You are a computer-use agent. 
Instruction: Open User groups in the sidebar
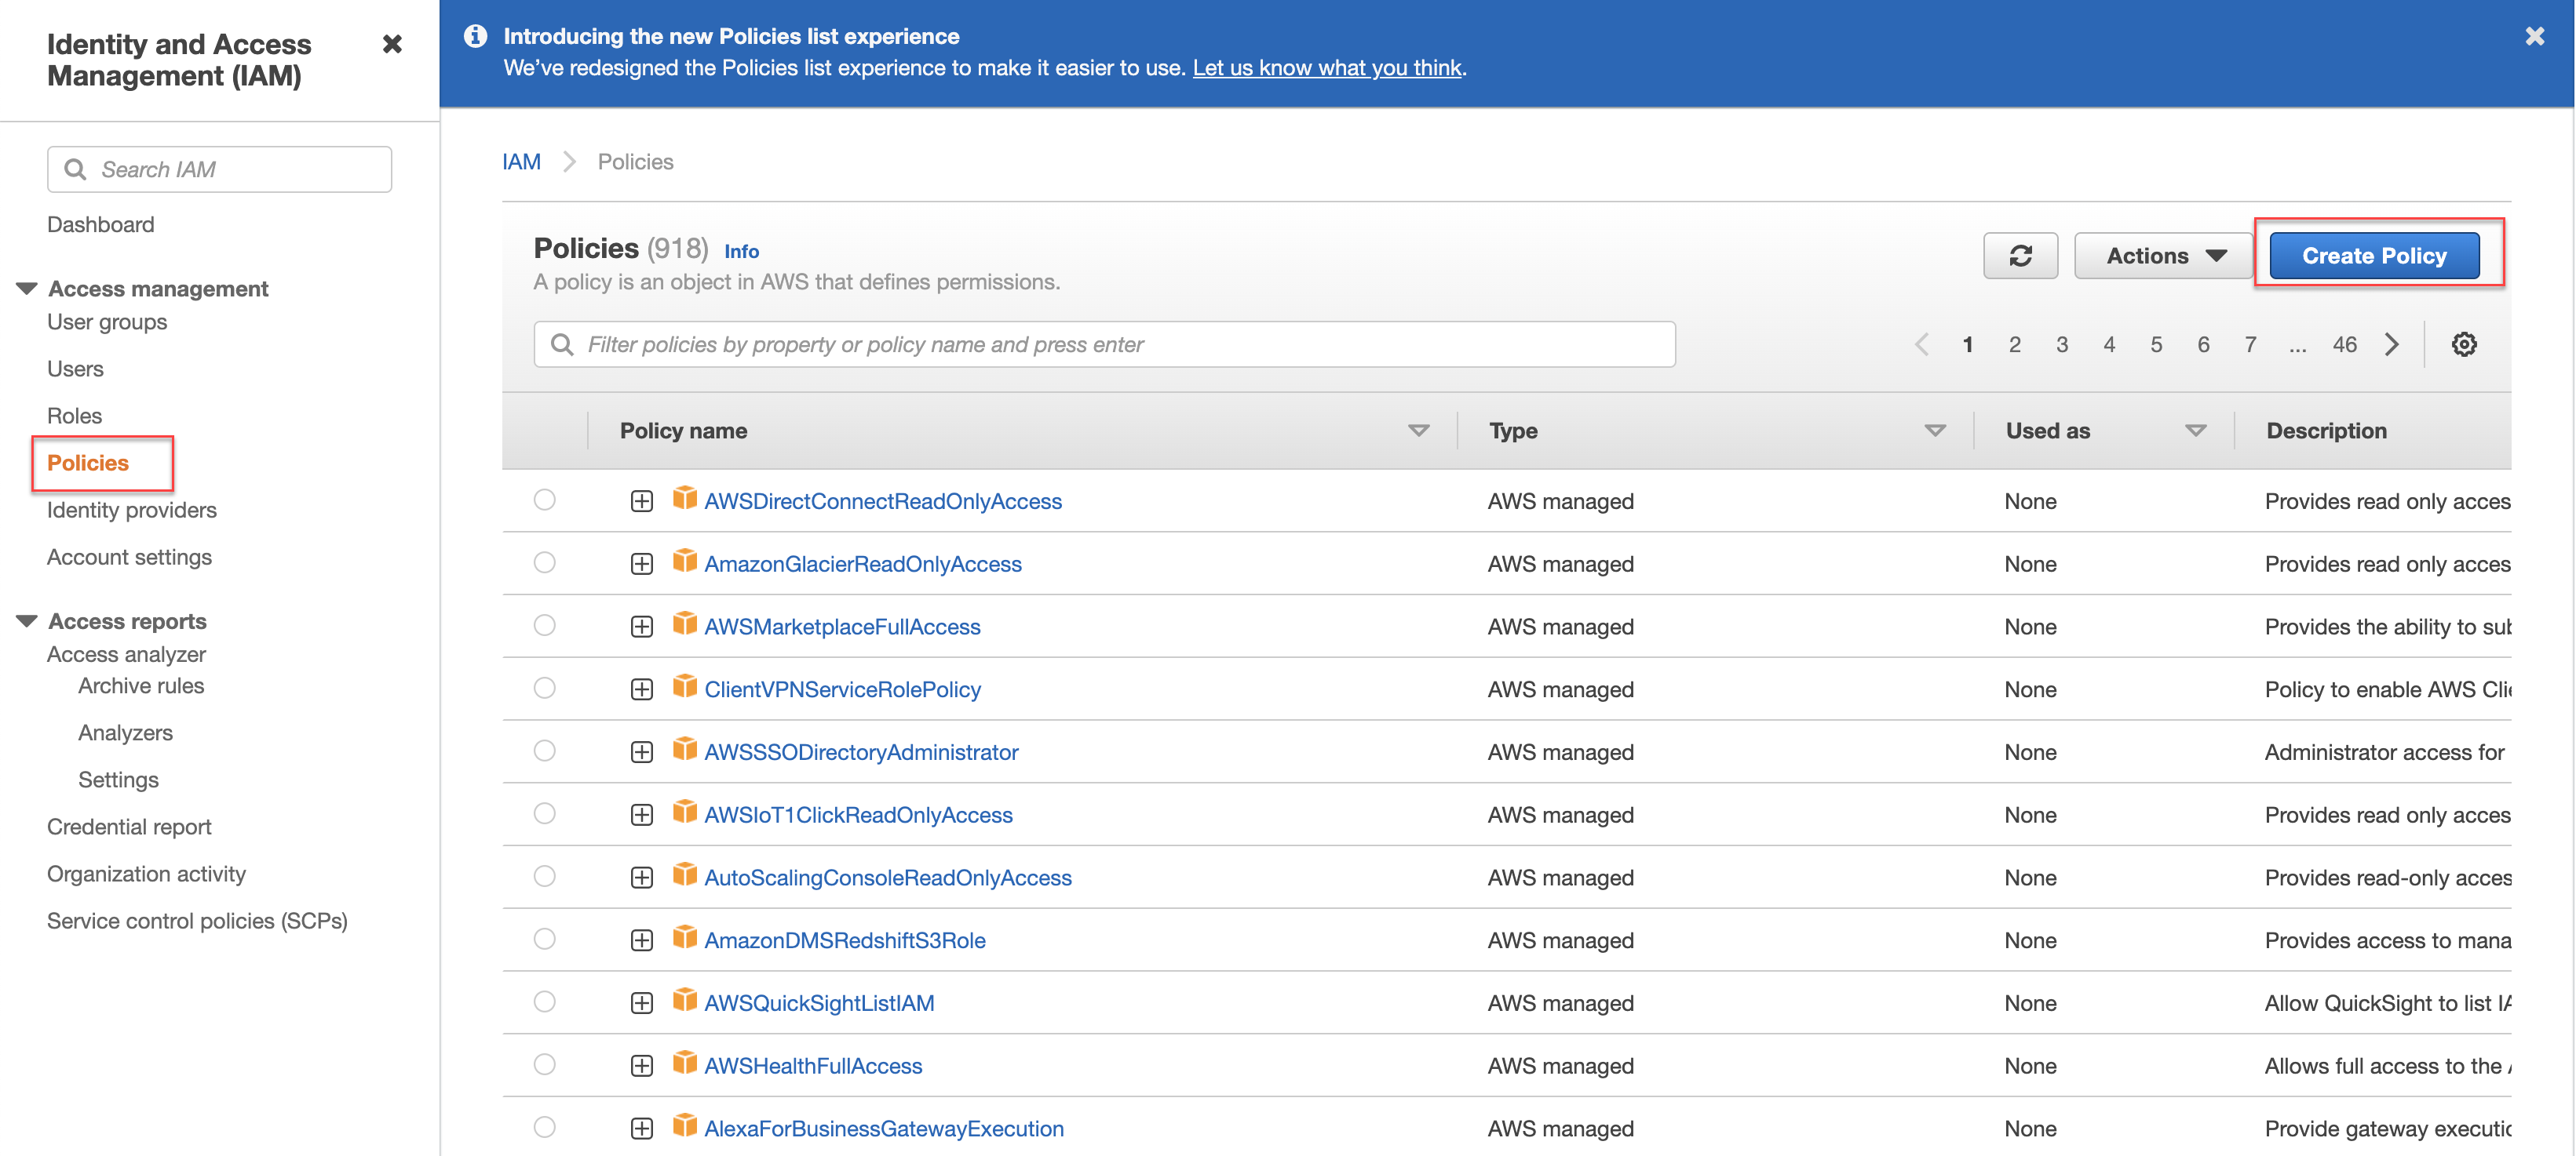[x=107, y=322]
